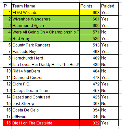The image size is (122, 129).
Task: Click the EDAJ Wizards team cell
Action: coord(46,12)
